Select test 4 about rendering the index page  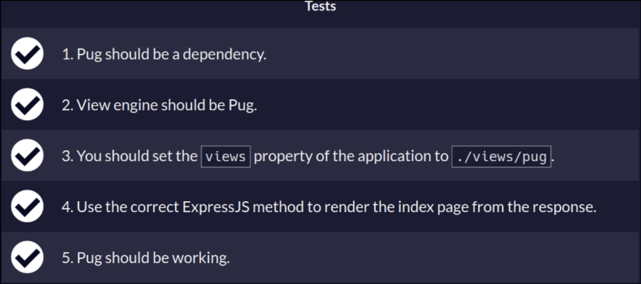[x=329, y=208]
